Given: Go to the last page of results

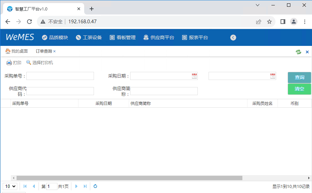Looking at the screenshot, I should pos(85,186).
